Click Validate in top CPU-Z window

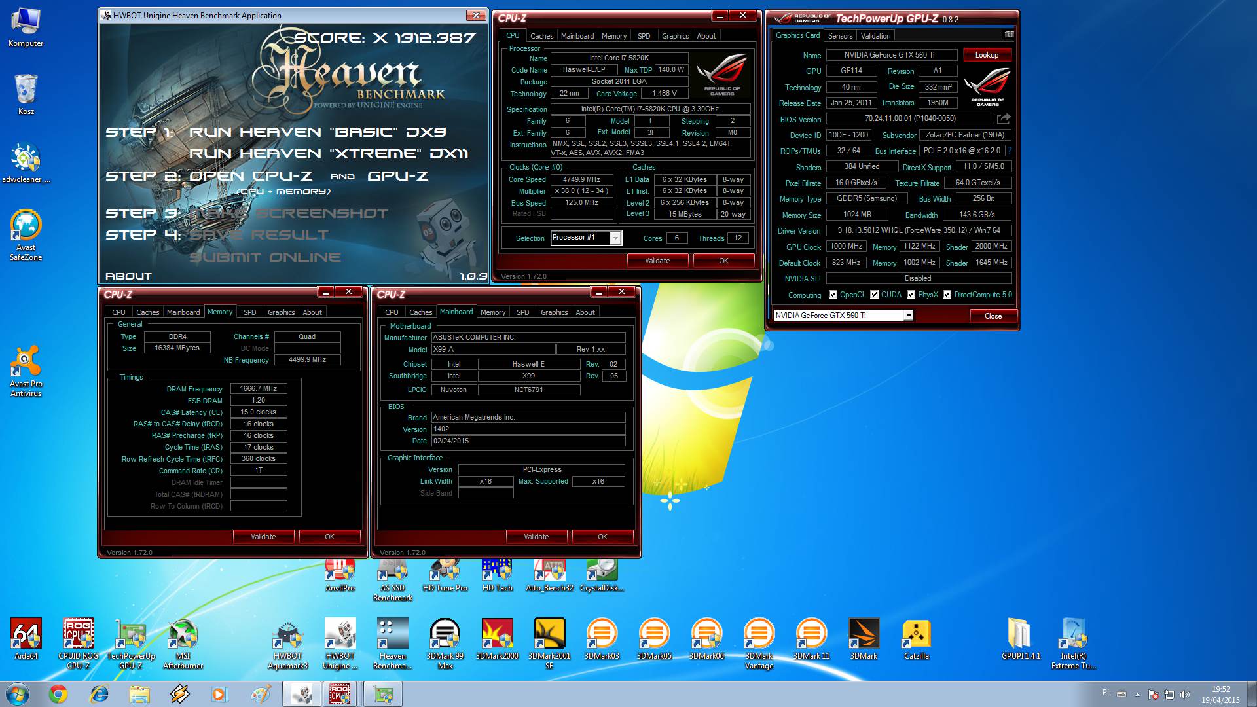[657, 261]
